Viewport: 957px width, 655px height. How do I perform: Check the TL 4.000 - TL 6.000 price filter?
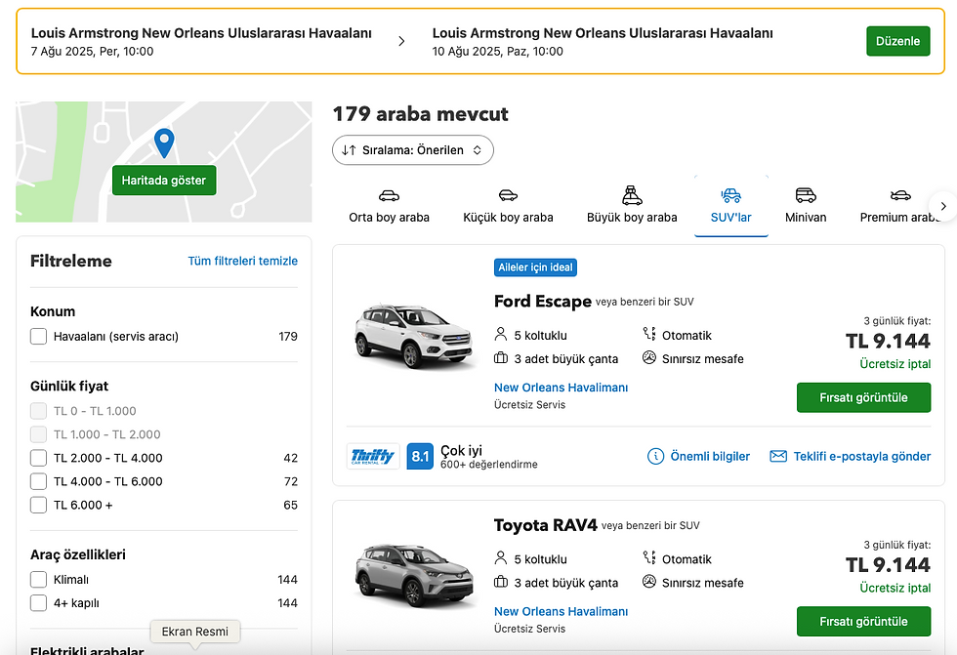click(x=38, y=481)
